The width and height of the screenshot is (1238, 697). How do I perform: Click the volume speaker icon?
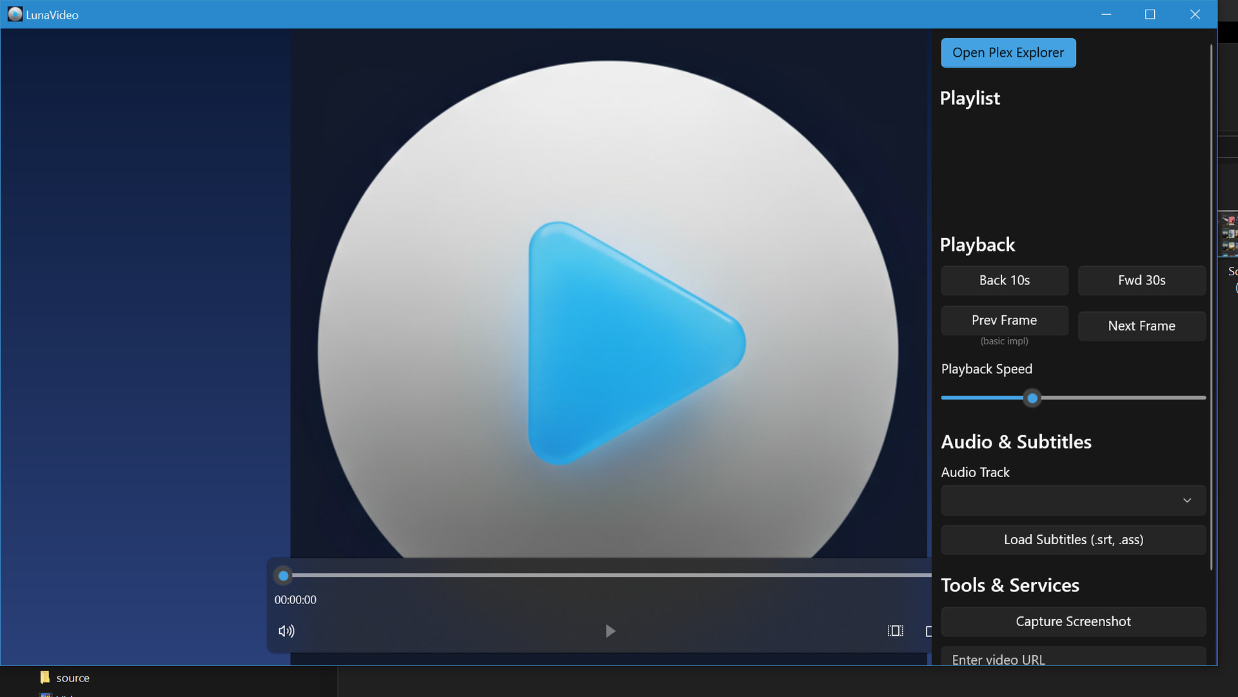(x=286, y=631)
